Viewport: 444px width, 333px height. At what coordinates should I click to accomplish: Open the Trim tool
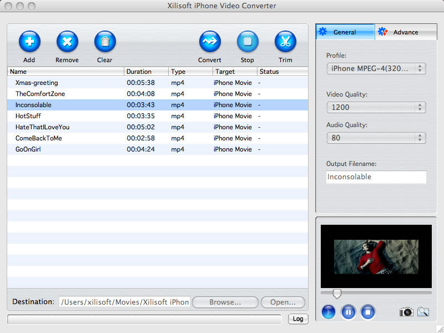point(285,42)
